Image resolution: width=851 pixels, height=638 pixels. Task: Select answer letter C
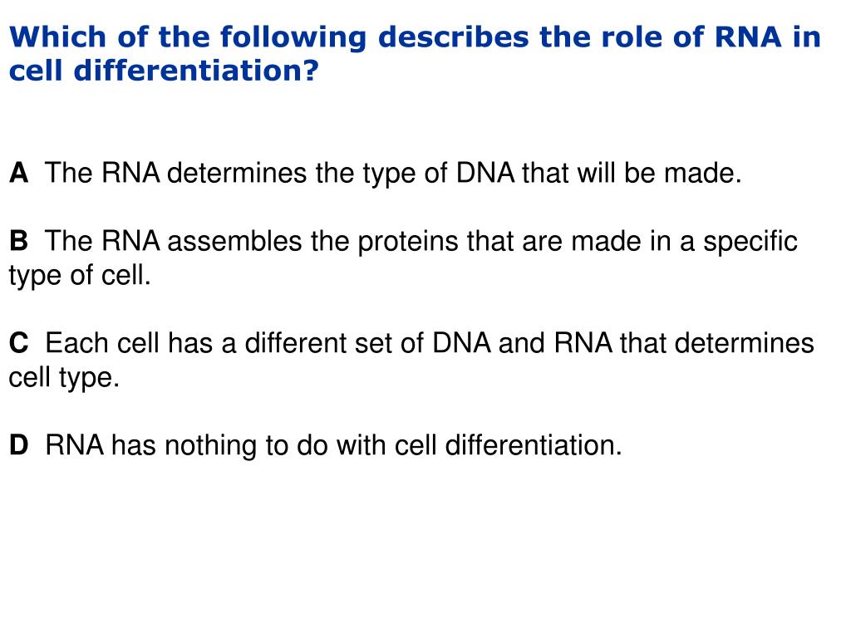pos(18,343)
